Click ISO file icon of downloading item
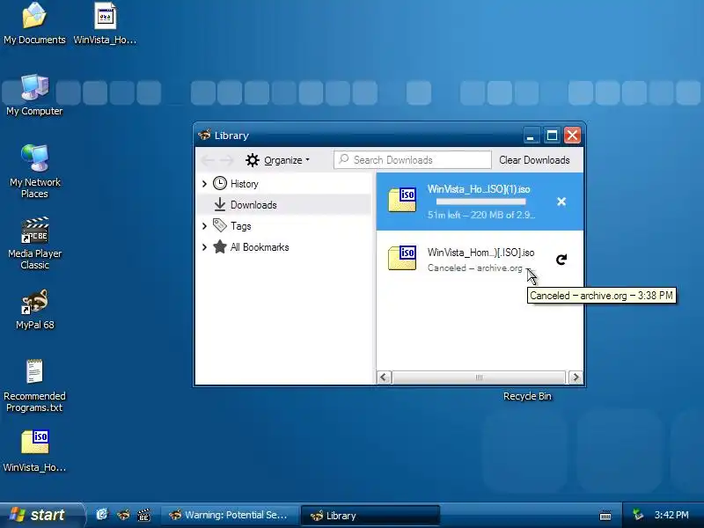 coord(402,200)
